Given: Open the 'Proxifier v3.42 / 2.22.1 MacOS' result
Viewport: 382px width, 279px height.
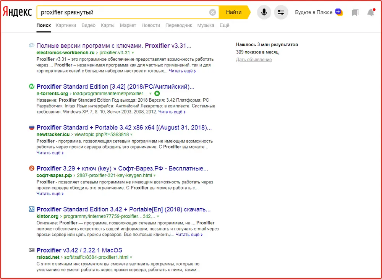Looking at the screenshot, I should 79,250.
